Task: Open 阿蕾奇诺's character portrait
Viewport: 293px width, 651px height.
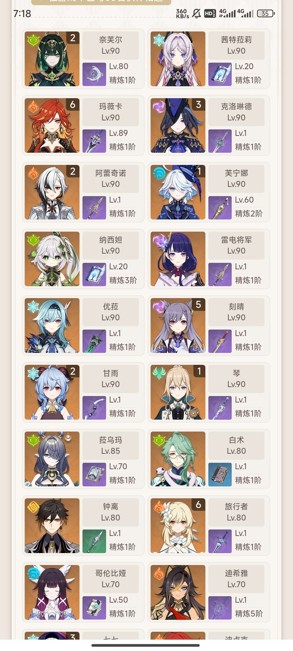Action: [x=52, y=192]
